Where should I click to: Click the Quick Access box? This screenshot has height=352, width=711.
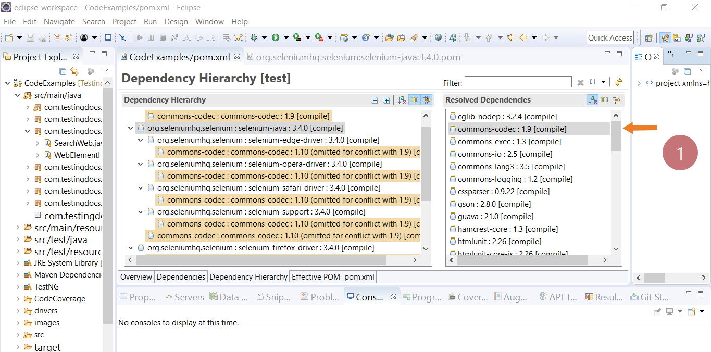point(610,37)
